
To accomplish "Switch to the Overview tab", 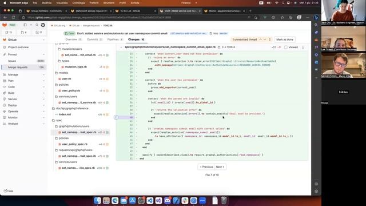I will (74, 39).
